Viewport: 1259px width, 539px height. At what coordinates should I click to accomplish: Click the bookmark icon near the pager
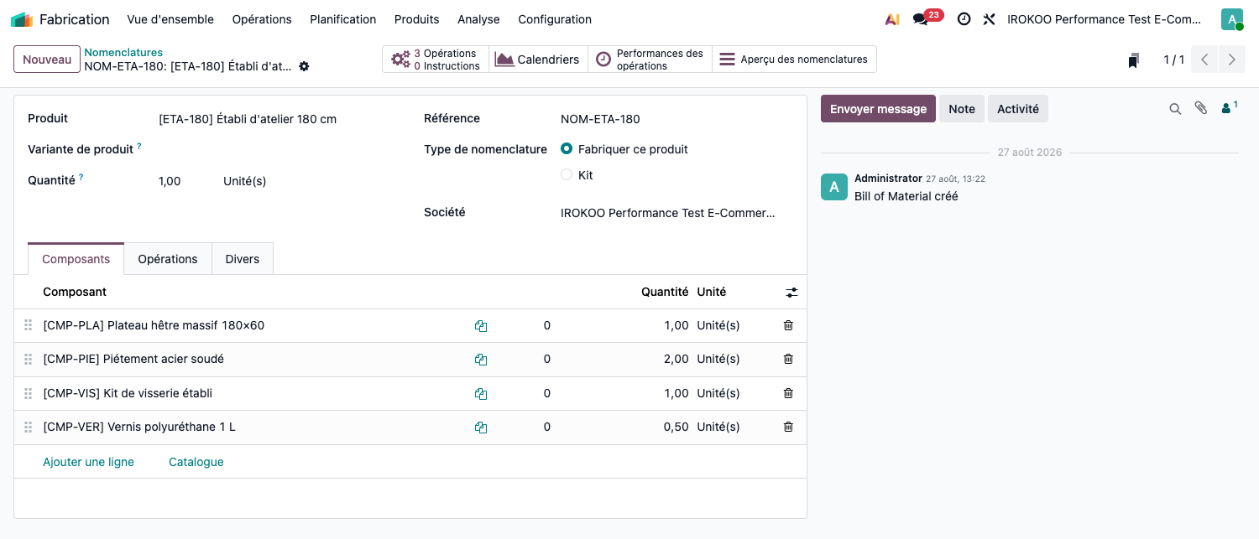(x=1134, y=60)
